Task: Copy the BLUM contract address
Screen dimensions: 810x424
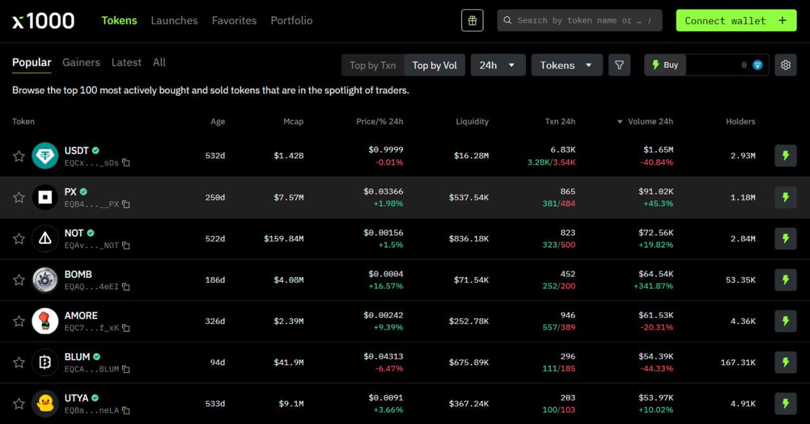Action: 125,369
